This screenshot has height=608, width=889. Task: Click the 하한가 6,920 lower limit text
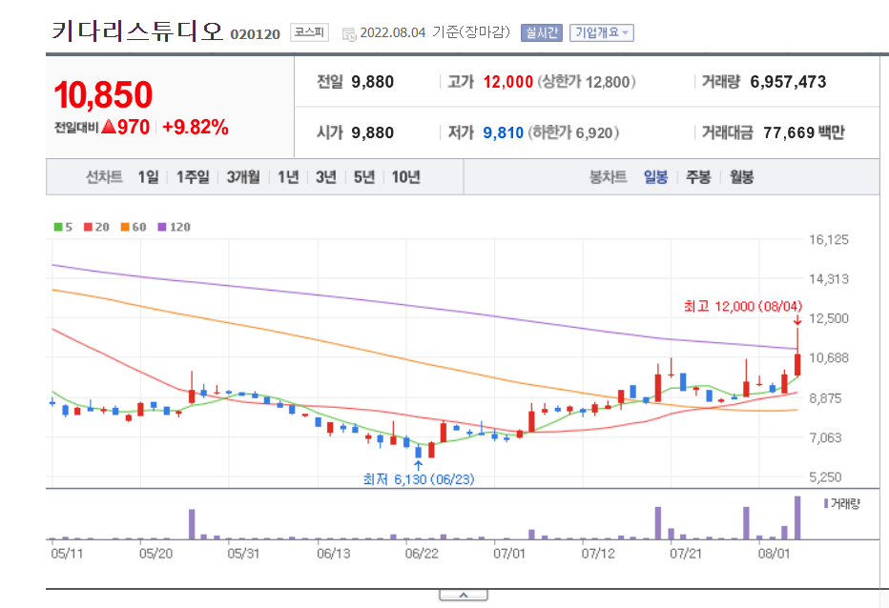574,133
